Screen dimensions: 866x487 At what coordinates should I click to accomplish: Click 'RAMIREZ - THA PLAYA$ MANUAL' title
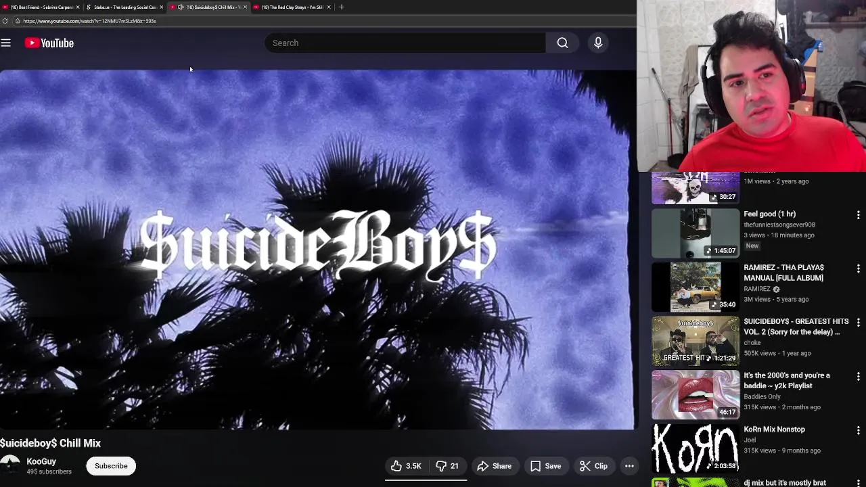click(x=784, y=273)
